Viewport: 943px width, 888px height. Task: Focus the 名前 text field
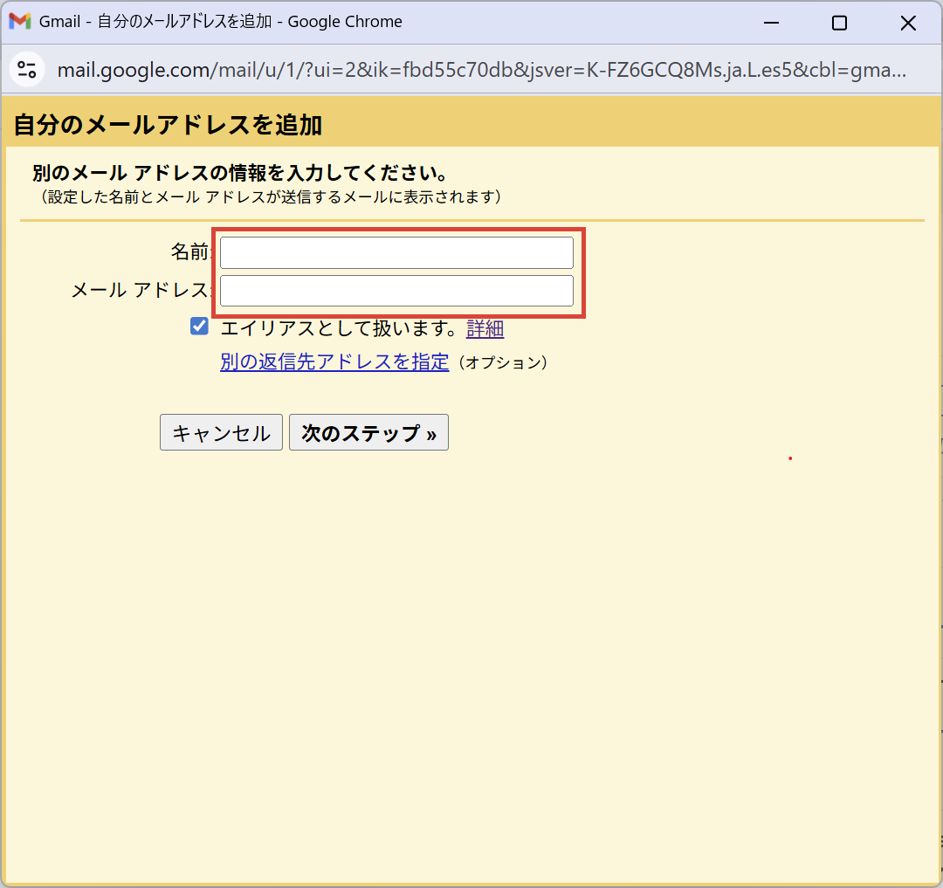(396, 252)
